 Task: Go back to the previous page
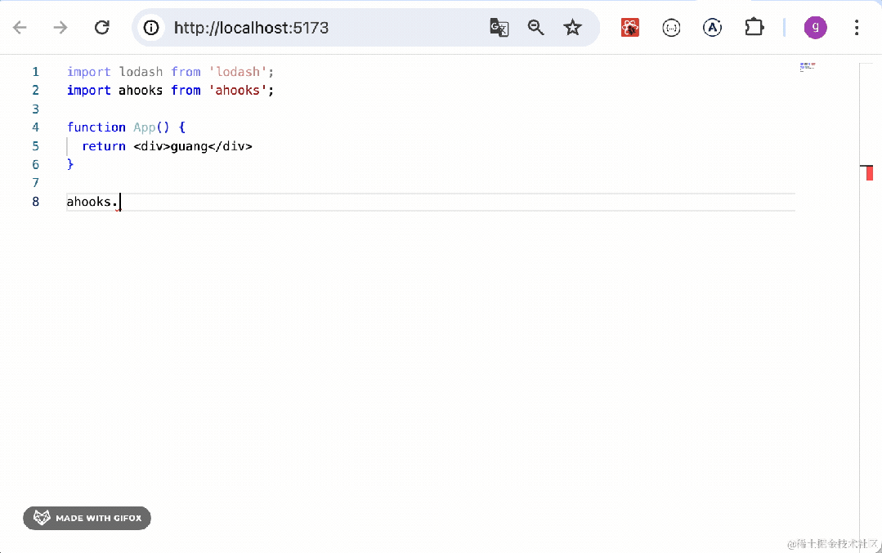coord(20,28)
